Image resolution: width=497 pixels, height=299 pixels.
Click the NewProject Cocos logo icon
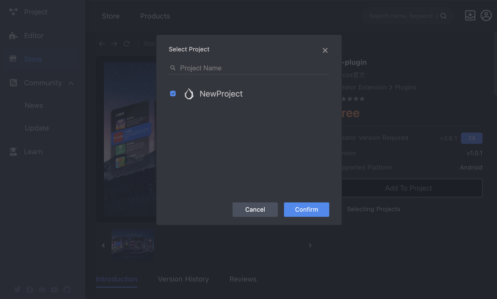click(189, 94)
